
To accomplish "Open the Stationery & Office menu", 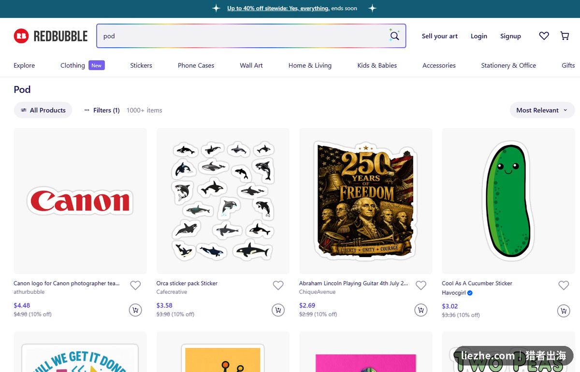I will (x=508, y=65).
